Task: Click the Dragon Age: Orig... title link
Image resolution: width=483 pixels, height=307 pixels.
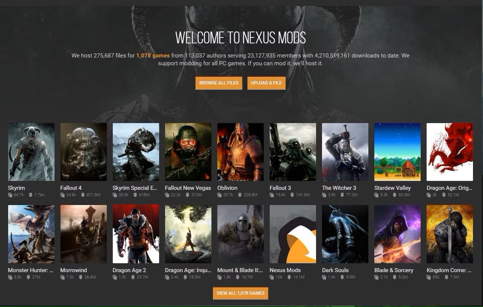Action: tap(450, 188)
